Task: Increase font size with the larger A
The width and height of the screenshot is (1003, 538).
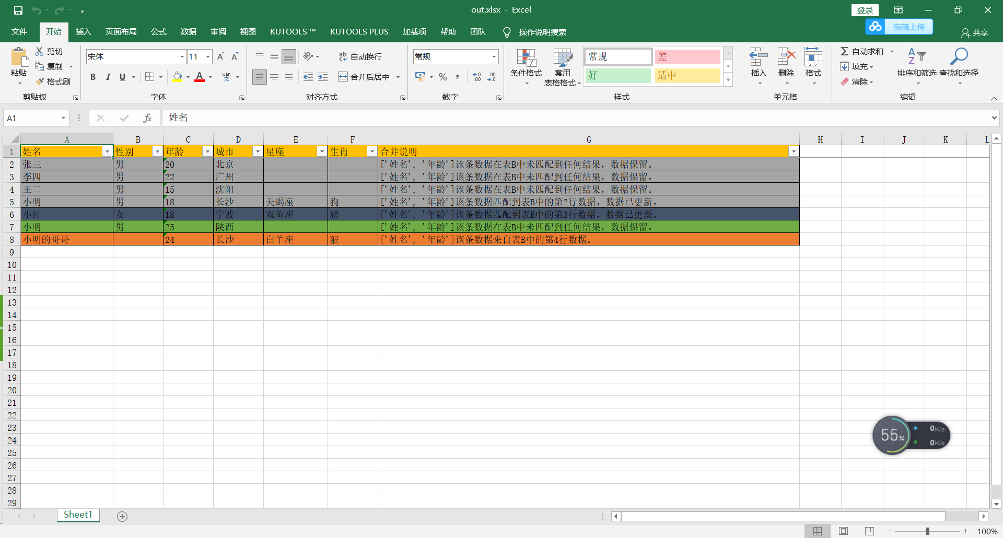Action: pos(220,56)
